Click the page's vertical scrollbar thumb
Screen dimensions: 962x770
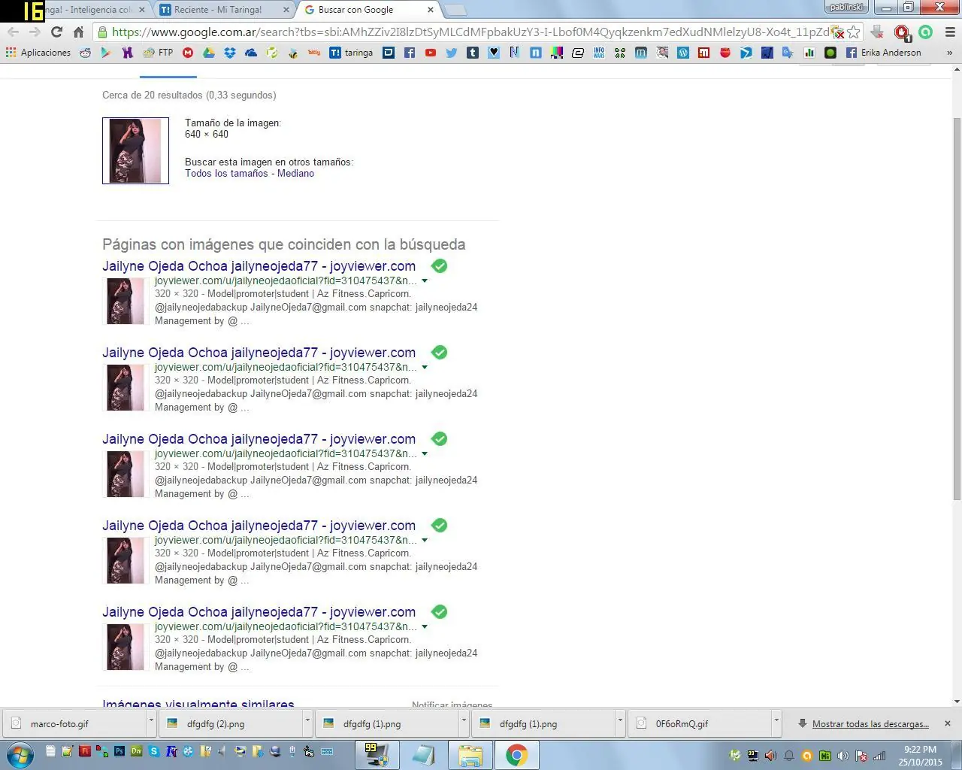click(957, 308)
